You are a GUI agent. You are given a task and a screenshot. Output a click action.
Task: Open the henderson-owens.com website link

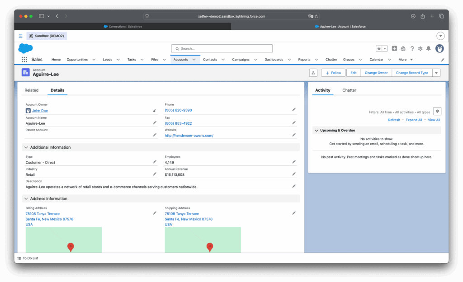coord(189,136)
